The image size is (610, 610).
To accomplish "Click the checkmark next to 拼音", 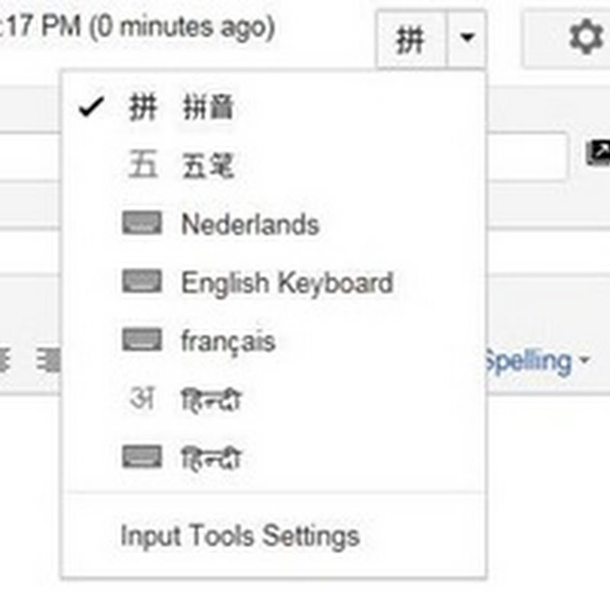I will [x=91, y=108].
